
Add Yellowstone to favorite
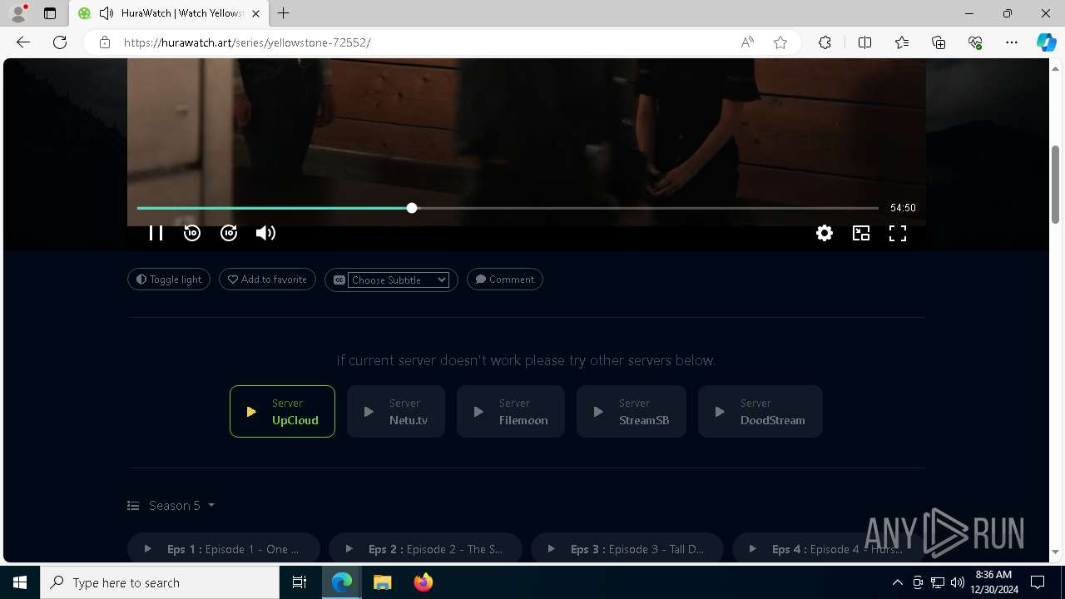click(267, 280)
